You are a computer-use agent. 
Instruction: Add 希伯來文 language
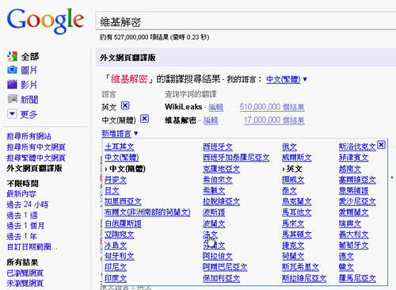pos(218,180)
